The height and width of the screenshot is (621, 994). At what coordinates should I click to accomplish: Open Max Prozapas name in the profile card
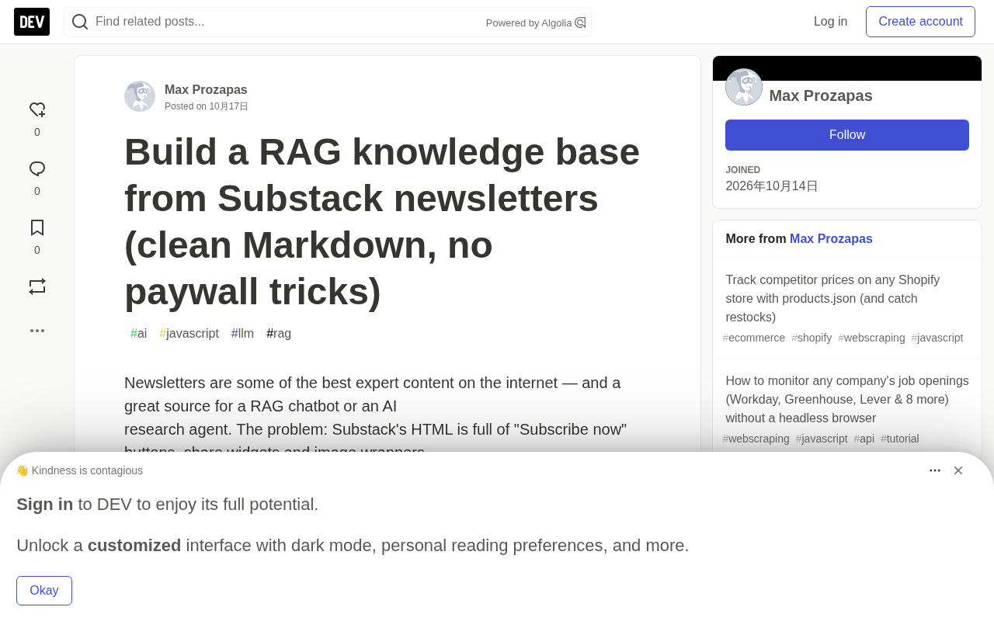point(821,95)
